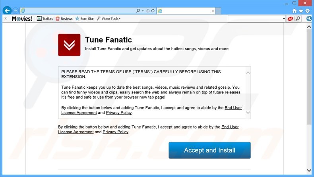Expand the toolbar search box dropdown arrow
The width and height of the screenshot is (314, 177).
pyautogui.click(x=284, y=19)
